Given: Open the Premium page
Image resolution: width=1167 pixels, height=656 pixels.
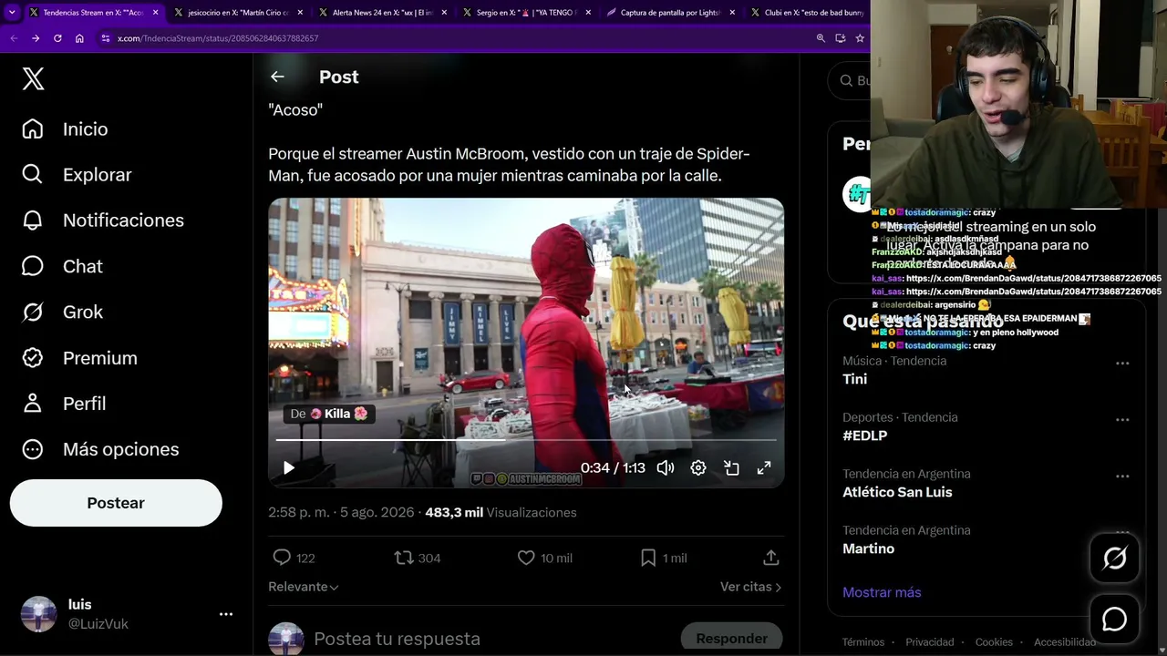Looking at the screenshot, I should click(x=79, y=358).
